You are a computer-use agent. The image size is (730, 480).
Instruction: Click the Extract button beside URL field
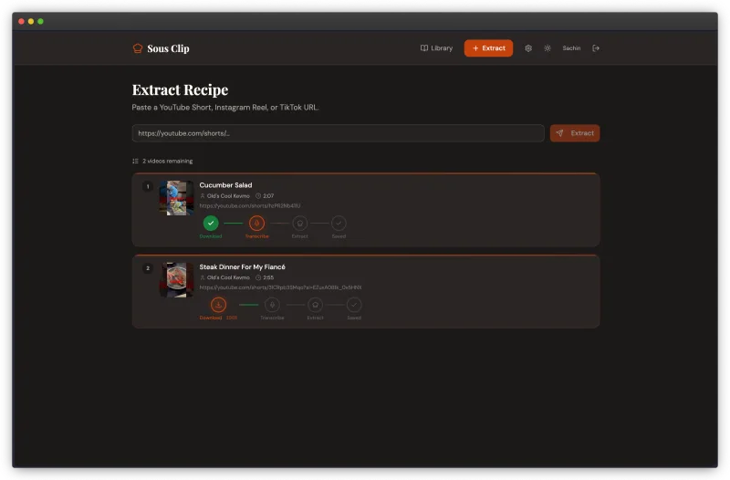tap(575, 133)
